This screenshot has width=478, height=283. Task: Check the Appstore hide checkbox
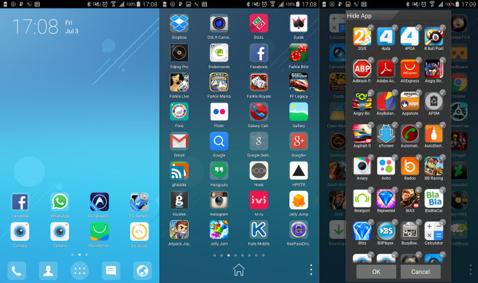[419, 93]
